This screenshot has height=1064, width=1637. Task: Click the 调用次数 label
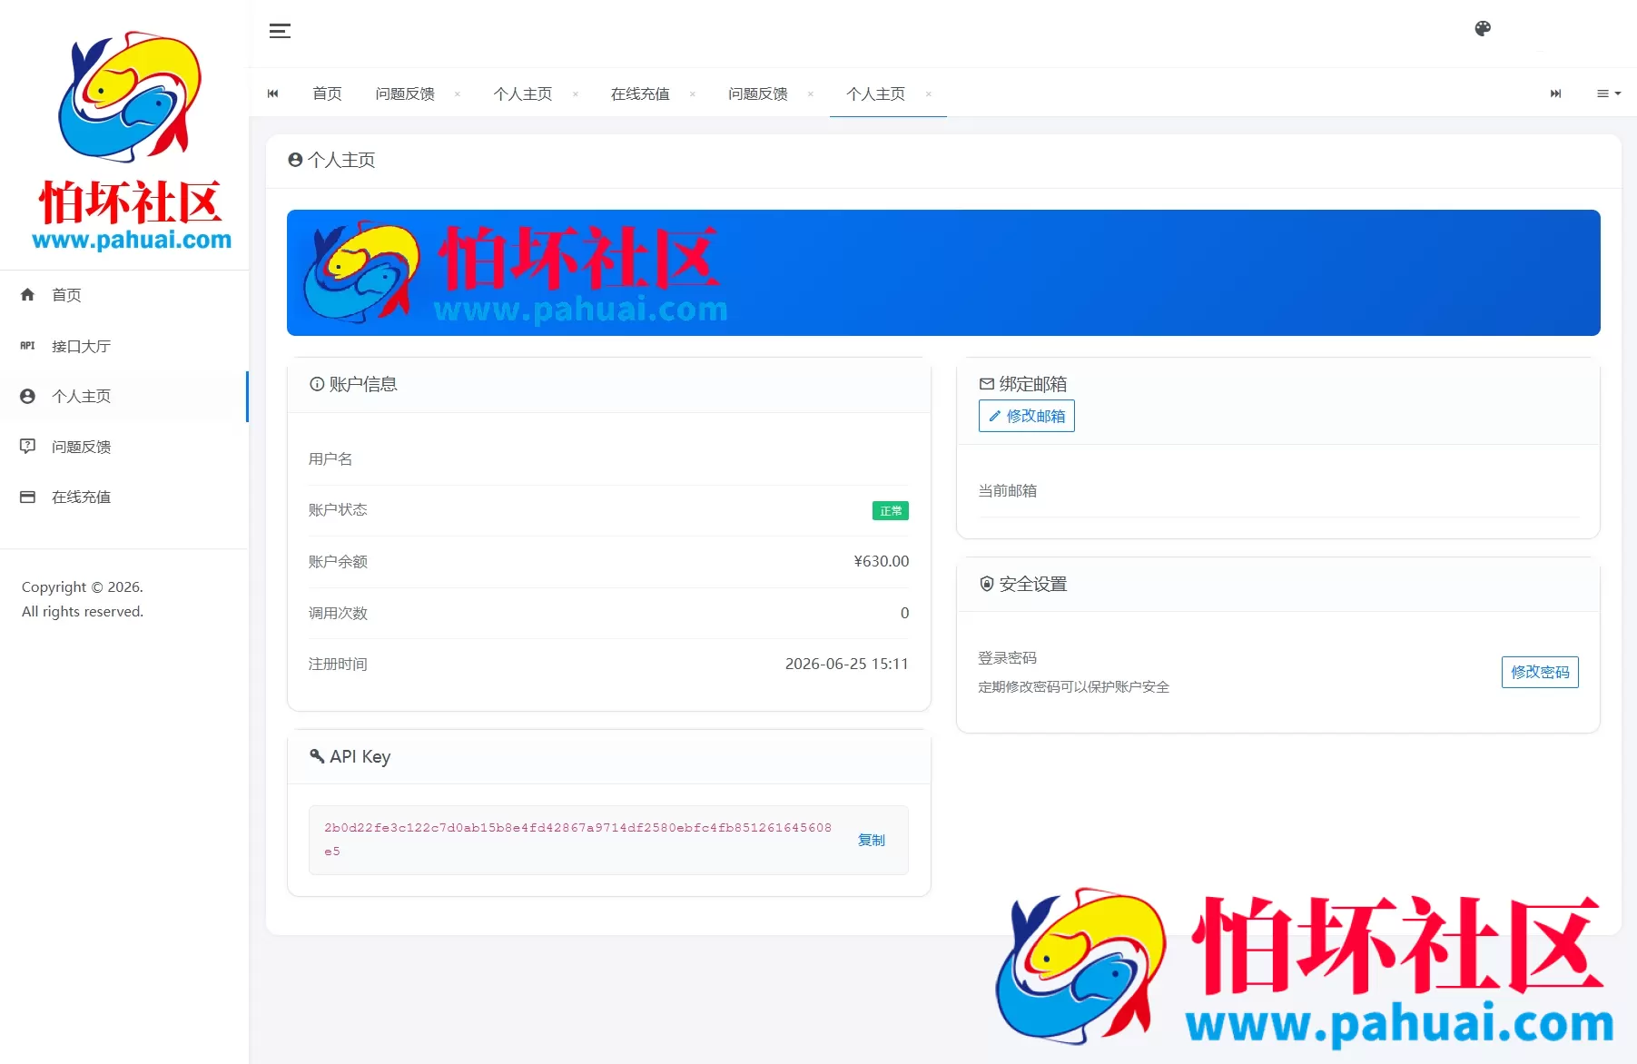(x=338, y=613)
